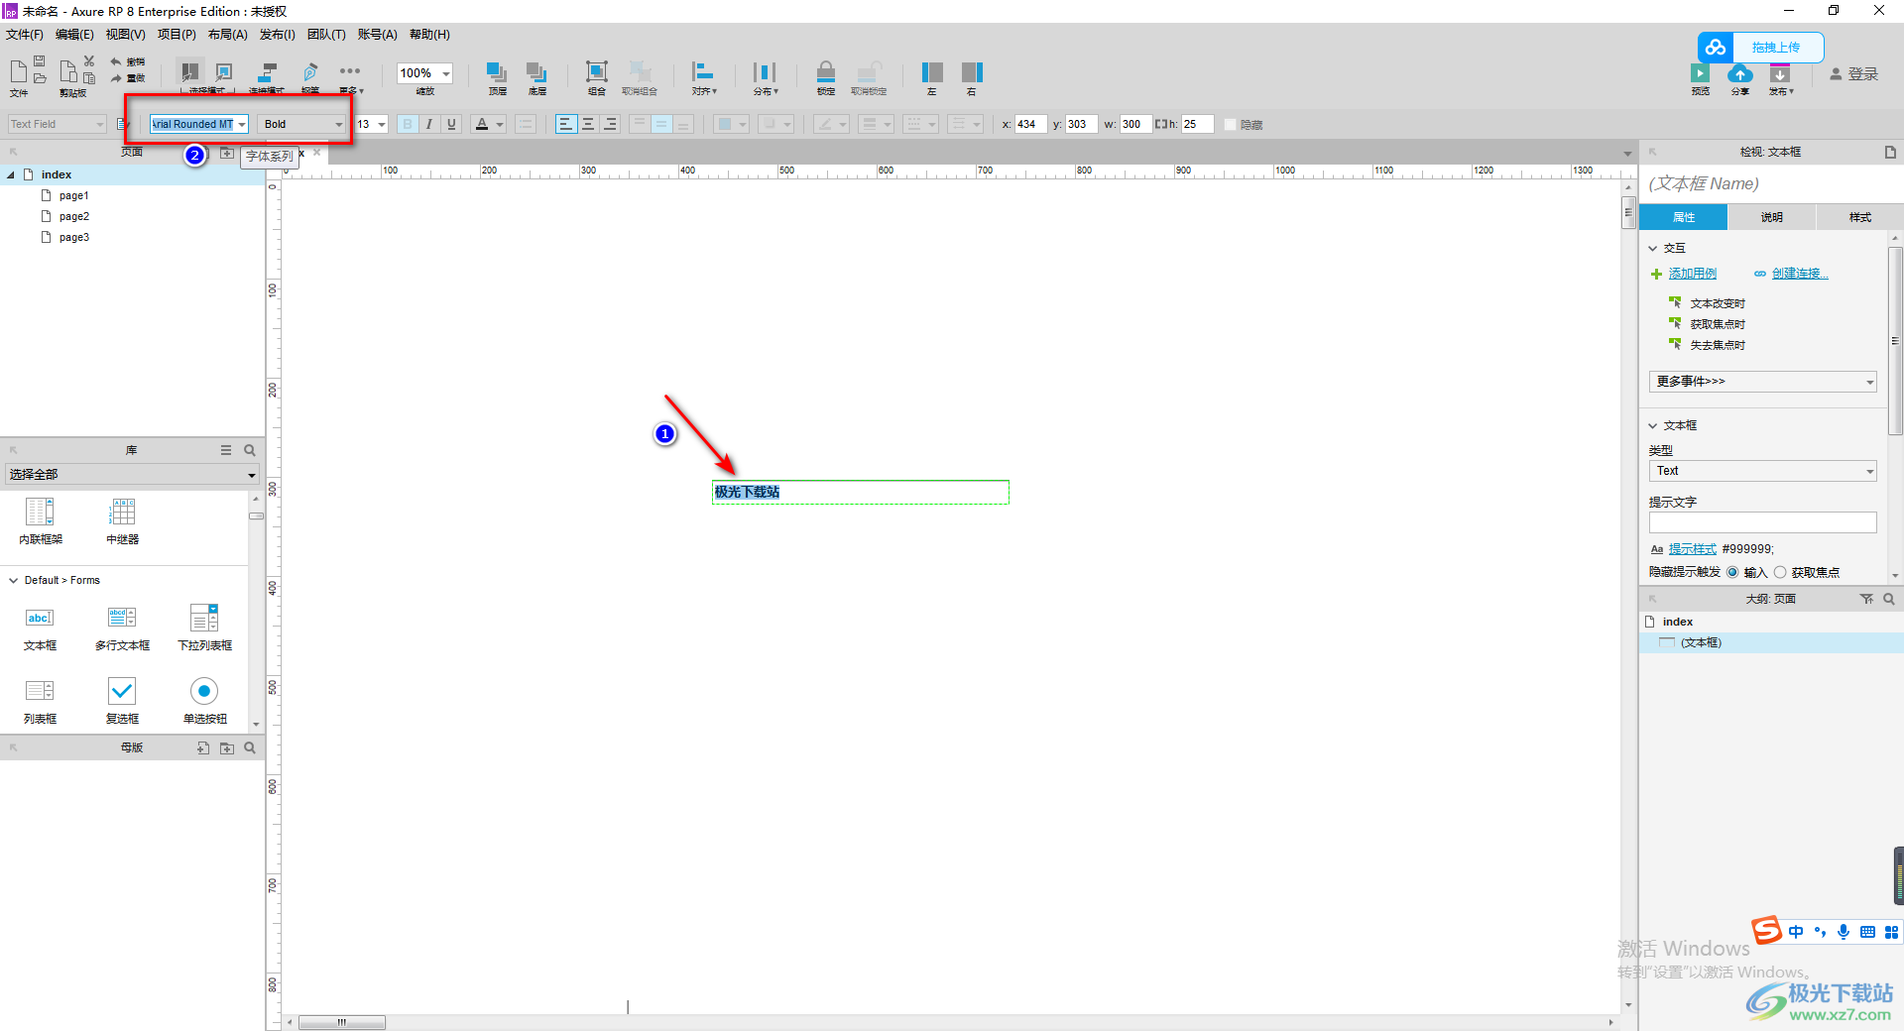The width and height of the screenshot is (1904, 1031).
Task: Open the More (更多) tools menu
Action: 350,71
